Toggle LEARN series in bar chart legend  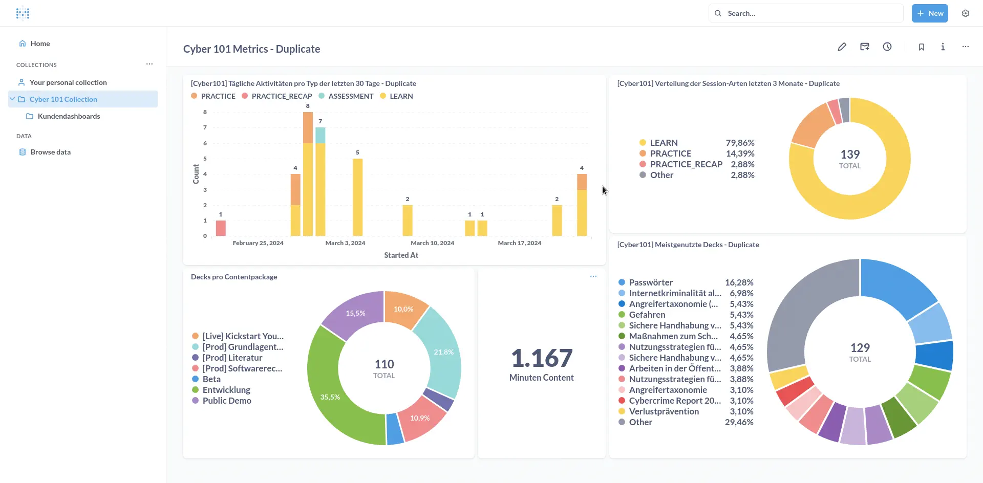point(396,96)
